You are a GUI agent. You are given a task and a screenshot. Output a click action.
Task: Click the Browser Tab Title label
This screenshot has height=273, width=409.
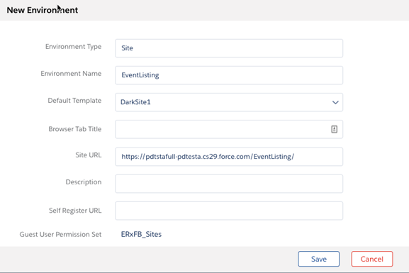coord(75,129)
